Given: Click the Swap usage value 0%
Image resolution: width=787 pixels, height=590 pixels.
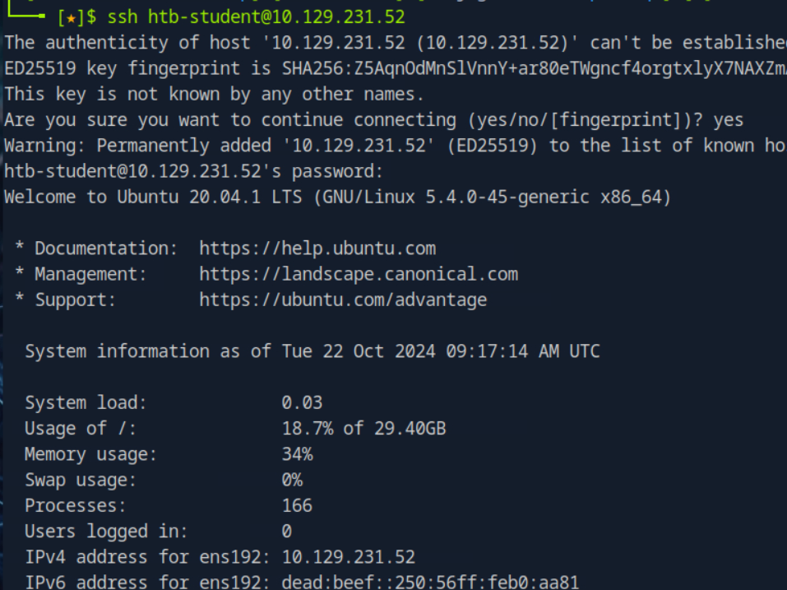Looking at the screenshot, I should click(x=292, y=480).
